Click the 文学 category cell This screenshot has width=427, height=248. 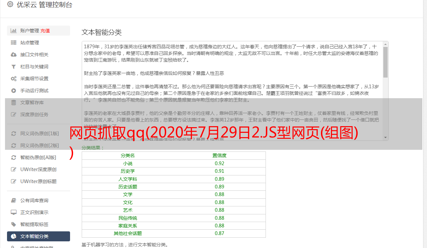pyautogui.click(x=128, y=194)
